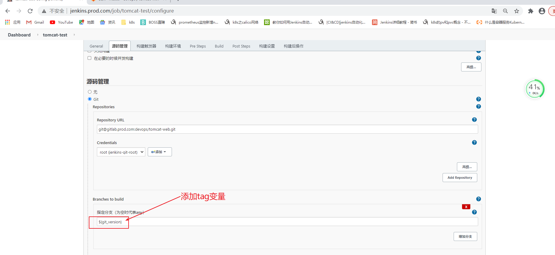Show help for Git source option
The image size is (555, 255).
tap(478, 99)
